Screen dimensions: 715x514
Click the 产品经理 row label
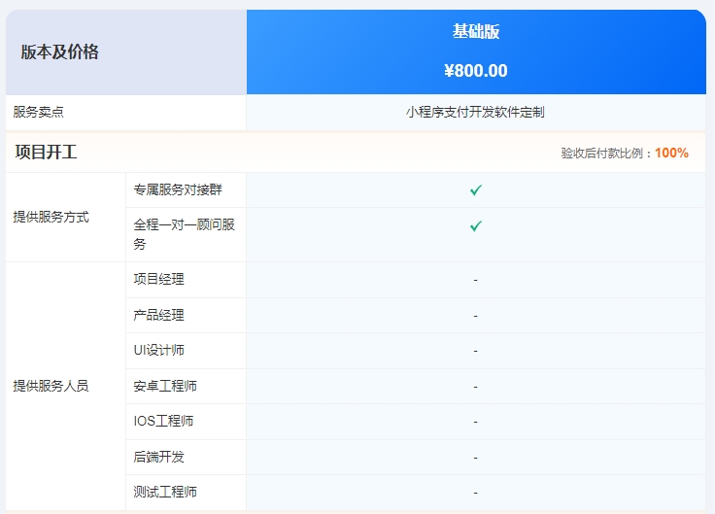[x=158, y=315]
